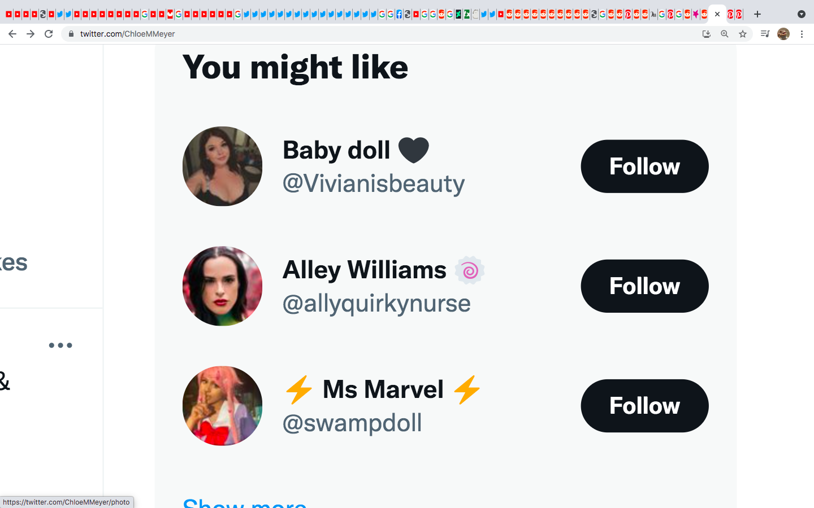Click the @swampdoll handle link
The height and width of the screenshot is (508, 814).
click(x=352, y=423)
